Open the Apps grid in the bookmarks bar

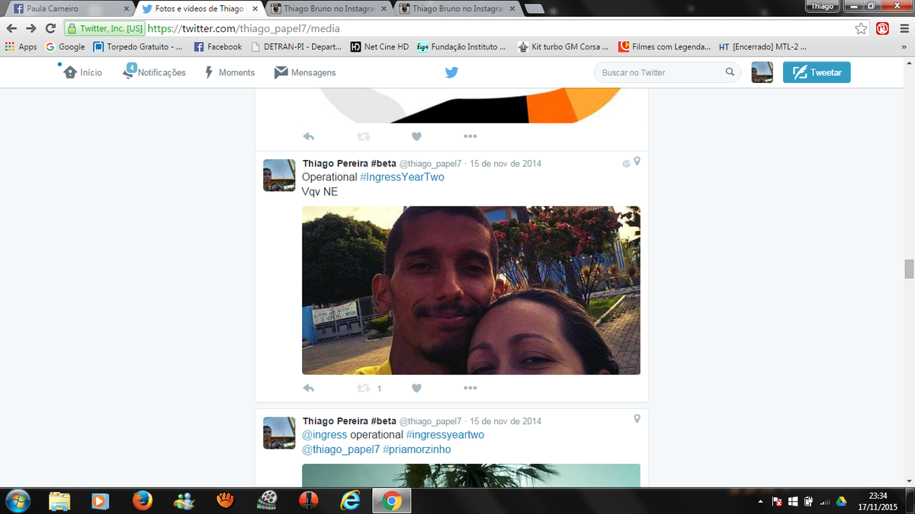point(21,46)
